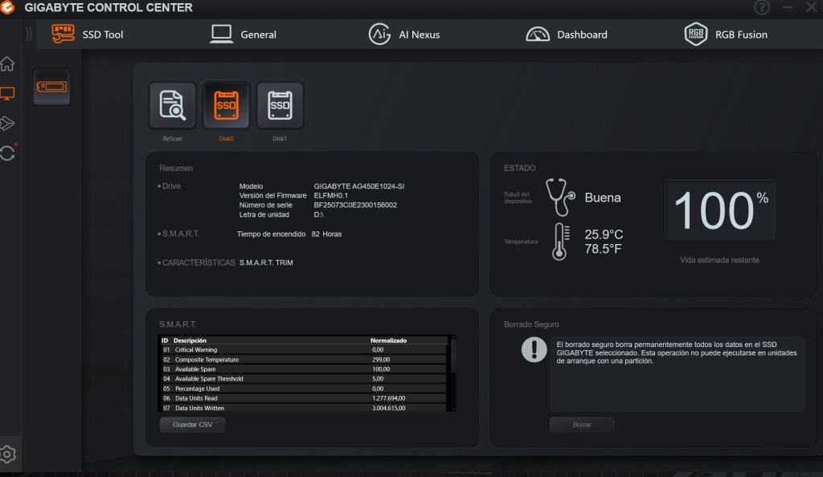Click the serial number BF25073C0E2300156002
Image resolution: width=823 pixels, height=477 pixels.
pyautogui.click(x=355, y=205)
